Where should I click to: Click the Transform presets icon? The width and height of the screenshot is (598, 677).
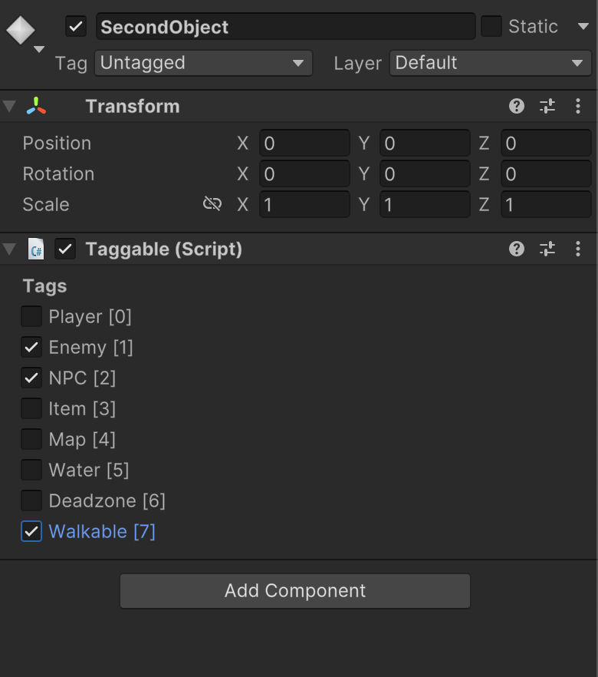click(x=547, y=106)
